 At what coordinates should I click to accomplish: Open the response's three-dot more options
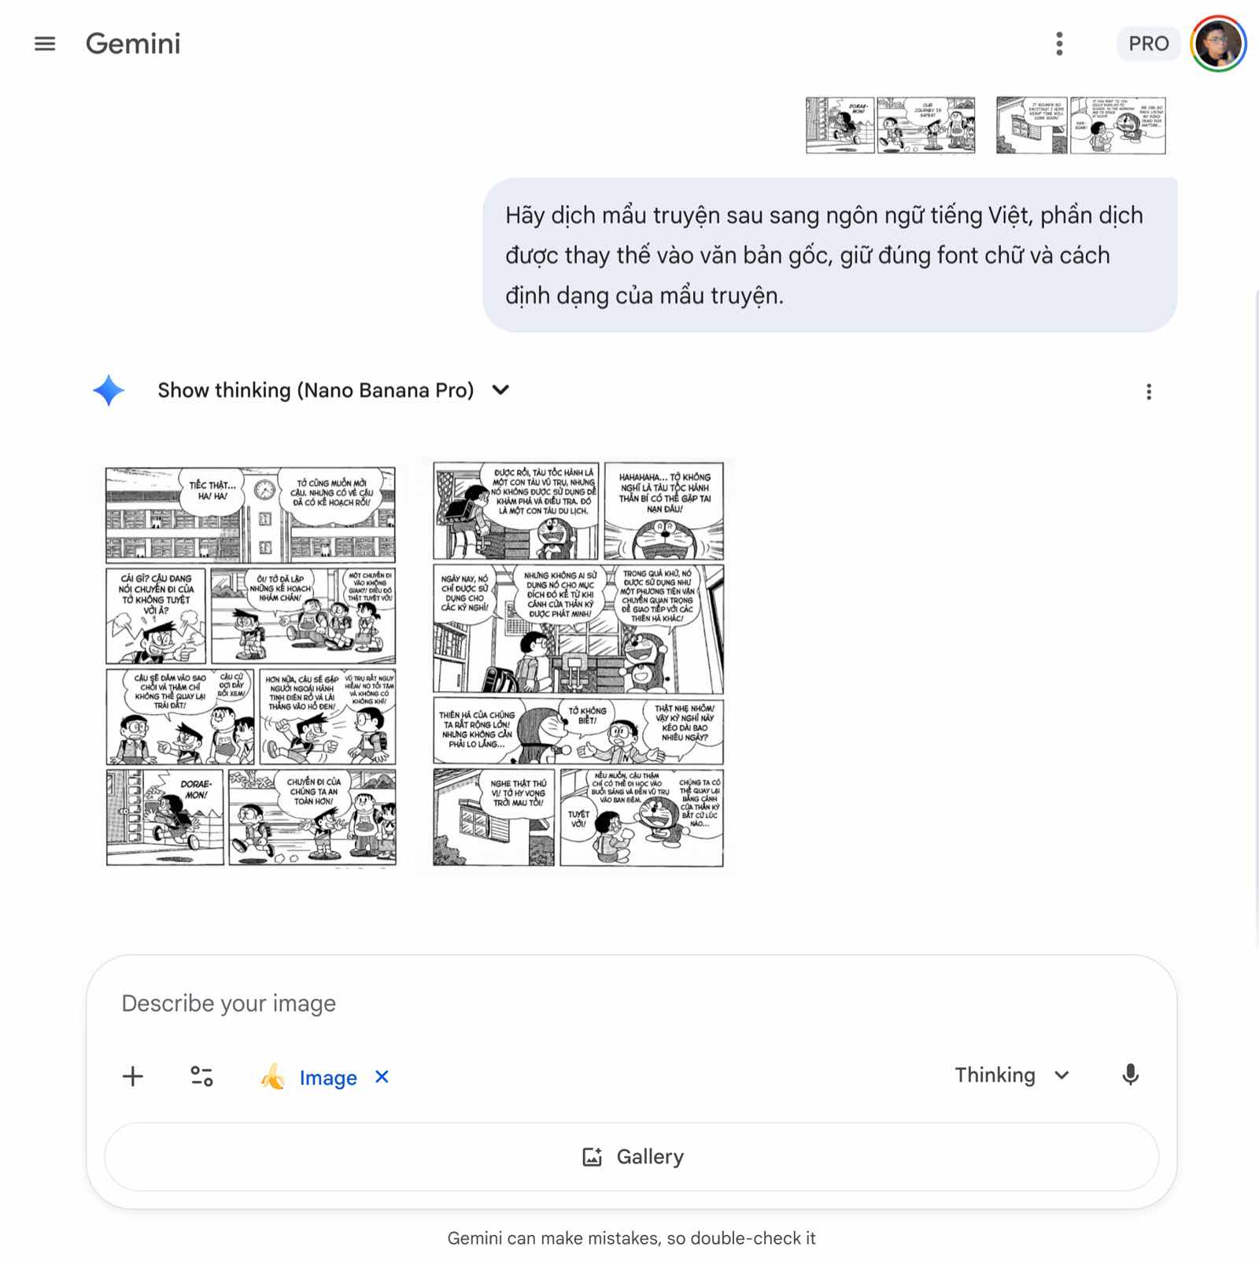coord(1149,392)
